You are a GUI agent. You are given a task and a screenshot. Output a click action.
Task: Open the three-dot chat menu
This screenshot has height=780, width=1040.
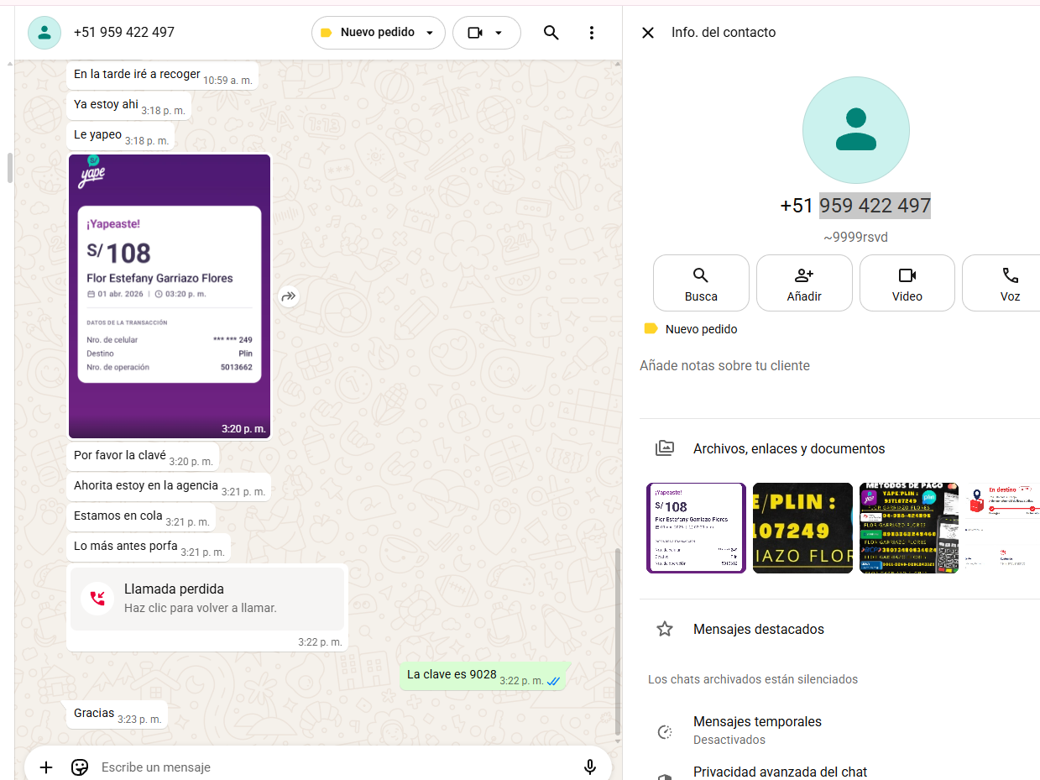pyautogui.click(x=592, y=33)
